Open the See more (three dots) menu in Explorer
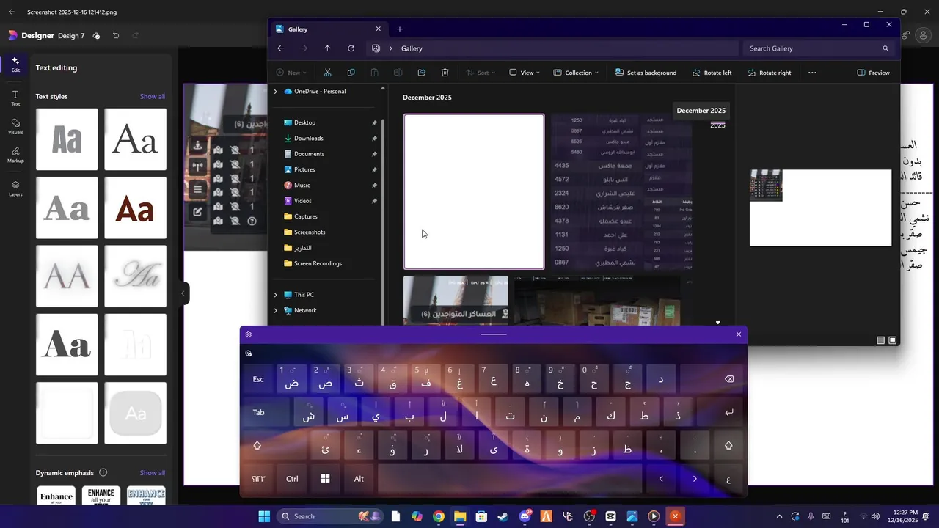The width and height of the screenshot is (939, 528). [x=812, y=73]
